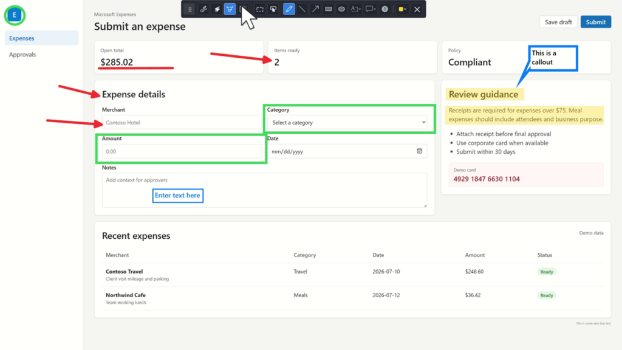Click the lightning-shaped icon in annotation toolbar
The width and height of the screenshot is (622, 350).
217,9
